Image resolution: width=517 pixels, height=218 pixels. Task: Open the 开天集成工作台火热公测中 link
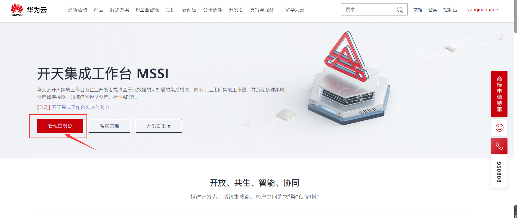click(x=81, y=107)
